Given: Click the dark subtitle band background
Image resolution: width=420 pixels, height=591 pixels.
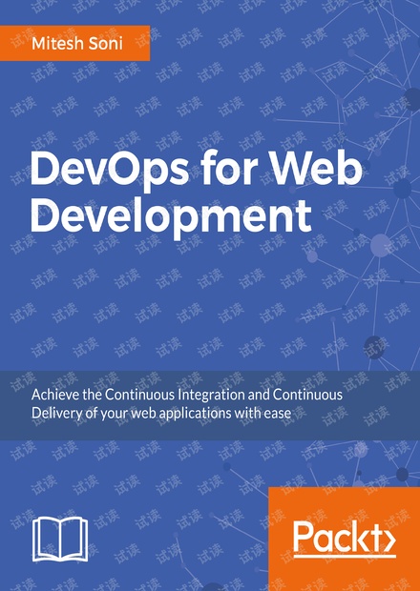Looking at the screenshot, I should coord(210,405).
